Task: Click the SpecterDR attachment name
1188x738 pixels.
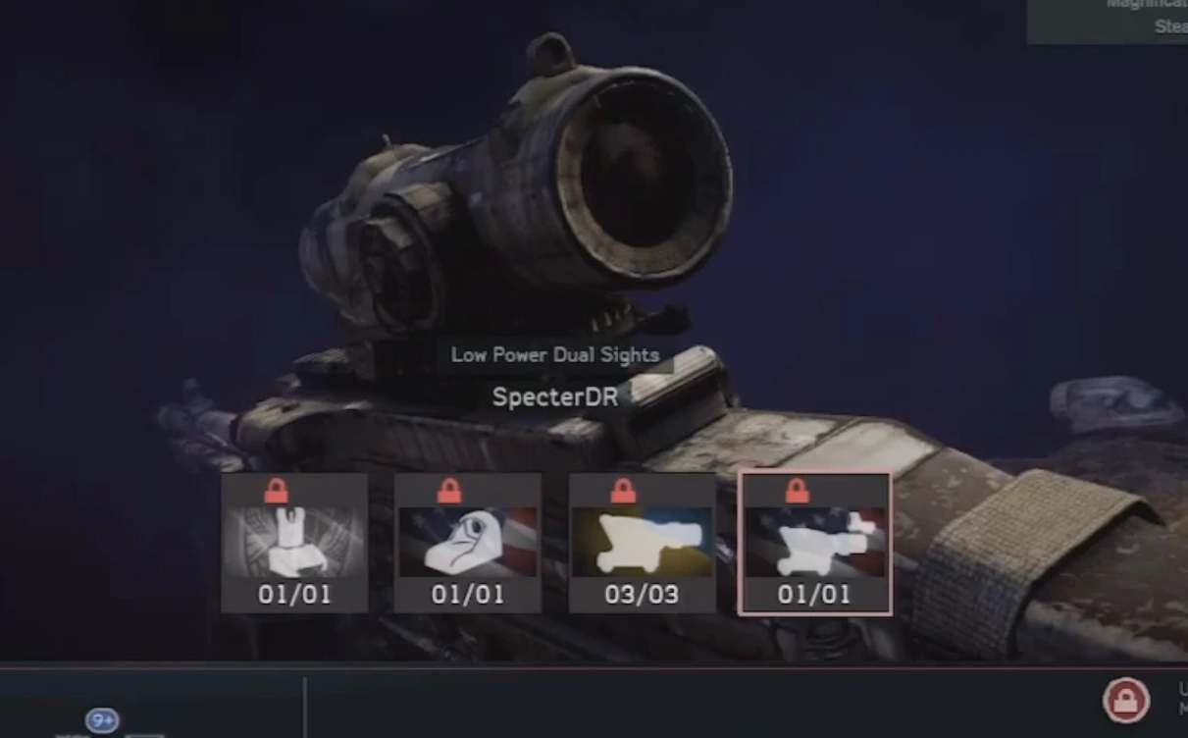Action: tap(555, 397)
